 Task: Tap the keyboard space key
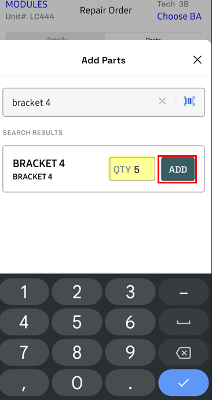[184, 322]
